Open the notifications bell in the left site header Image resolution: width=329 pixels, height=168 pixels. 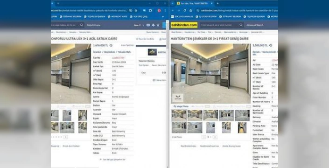coord(153,25)
